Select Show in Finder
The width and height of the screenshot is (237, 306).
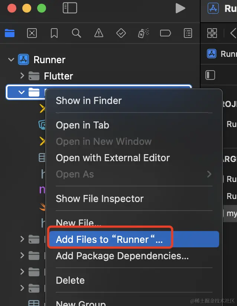(x=89, y=101)
